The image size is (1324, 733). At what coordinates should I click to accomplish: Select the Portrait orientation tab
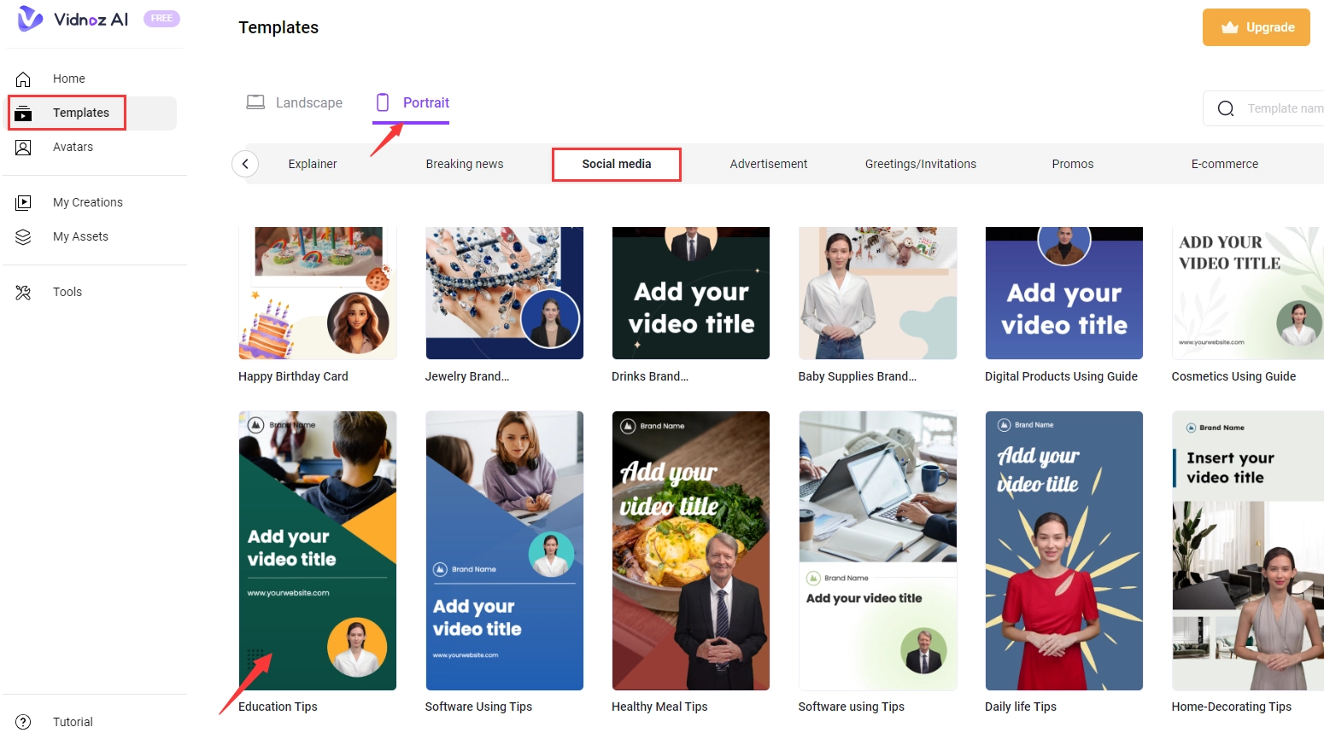[x=413, y=103]
